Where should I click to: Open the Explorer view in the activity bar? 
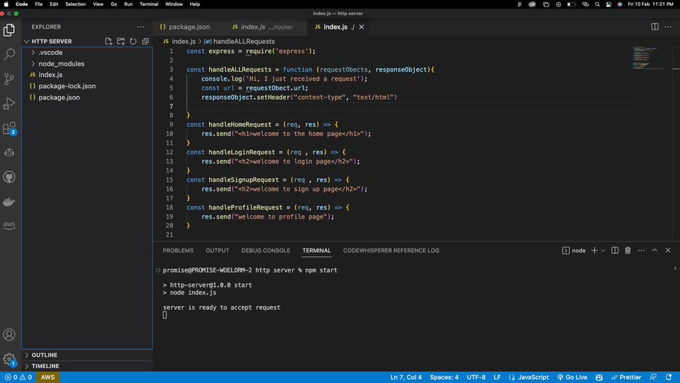pyautogui.click(x=9, y=30)
